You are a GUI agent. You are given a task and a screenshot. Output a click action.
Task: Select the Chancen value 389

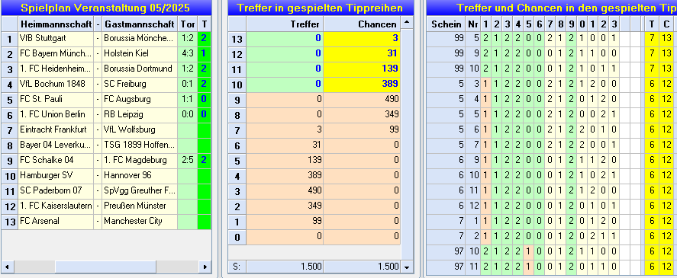pos(363,84)
